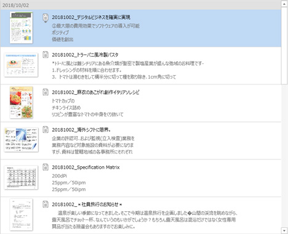Click text リコピンが豊富なトマトの中身をくり抜いて
Image resolution: width=288 pixels, height=234 pixels.
coord(87,115)
